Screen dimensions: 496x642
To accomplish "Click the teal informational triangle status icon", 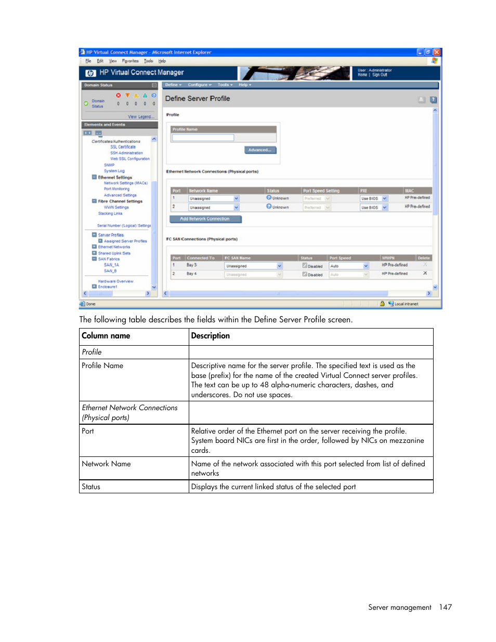I will (145, 96).
